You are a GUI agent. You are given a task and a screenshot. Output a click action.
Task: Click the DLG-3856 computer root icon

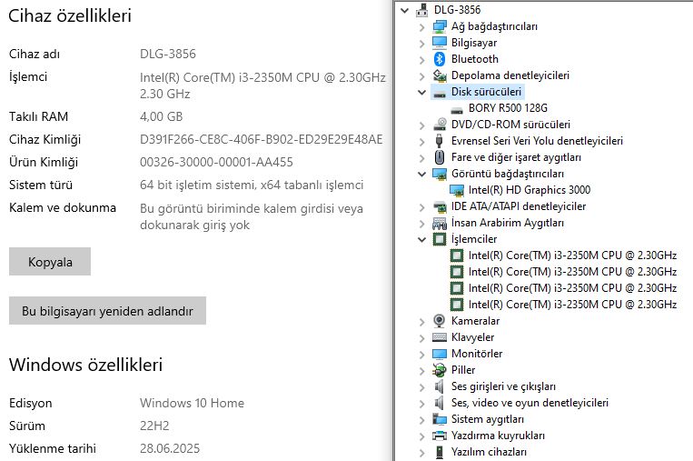pyautogui.click(x=422, y=10)
